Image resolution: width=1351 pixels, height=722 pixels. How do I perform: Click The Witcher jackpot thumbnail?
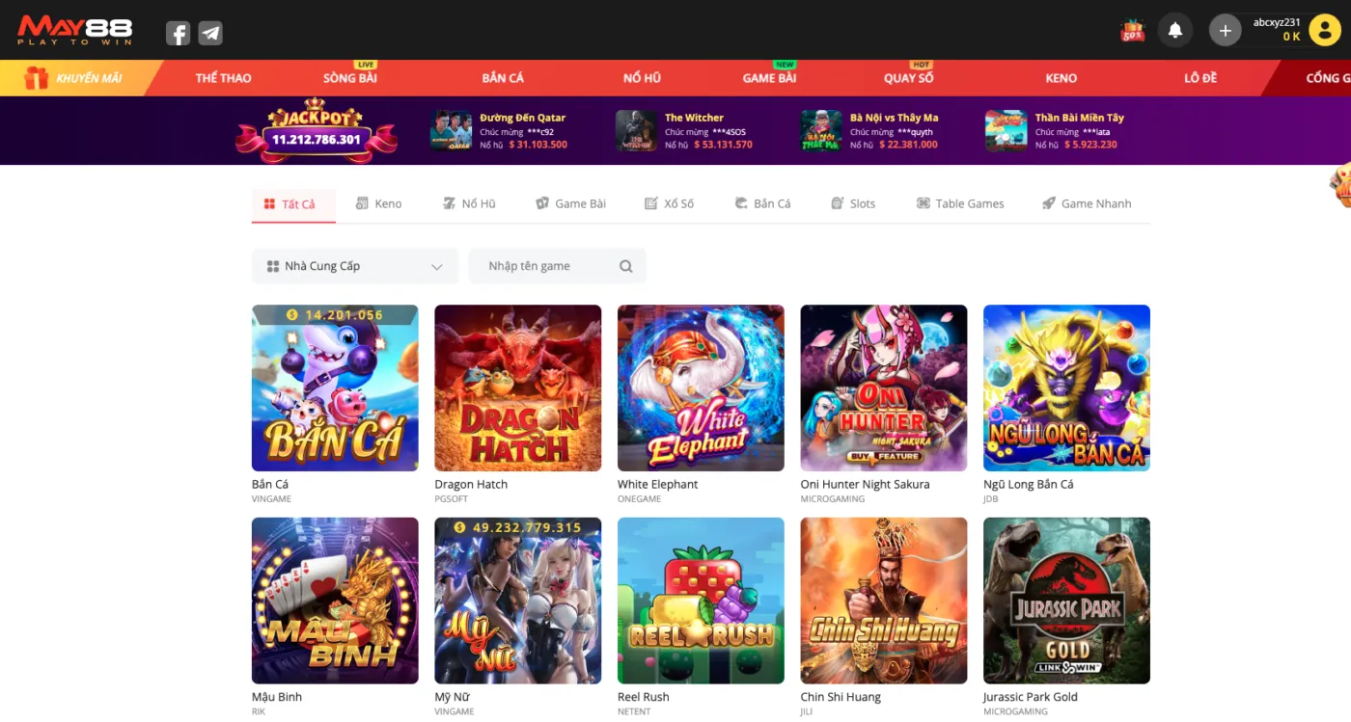[636, 130]
